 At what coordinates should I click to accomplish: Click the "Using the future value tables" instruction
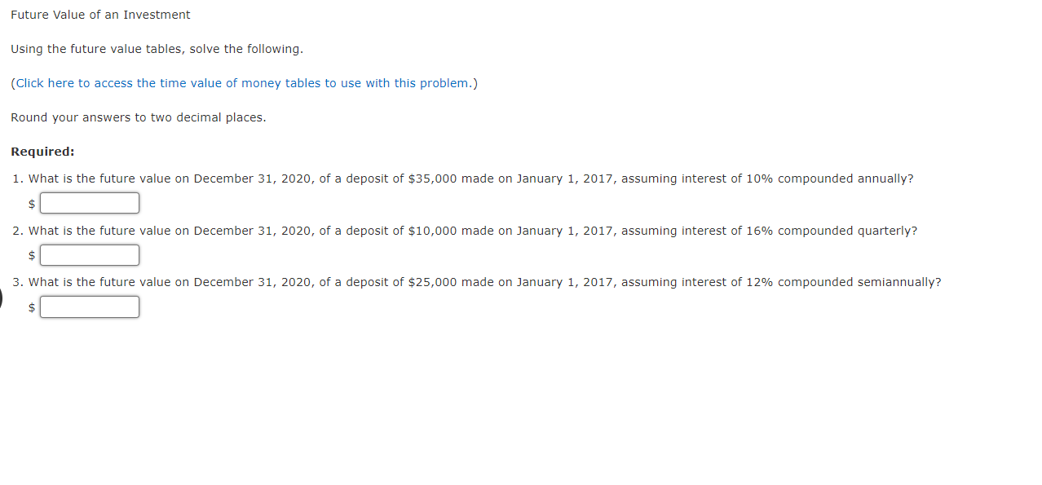(157, 49)
